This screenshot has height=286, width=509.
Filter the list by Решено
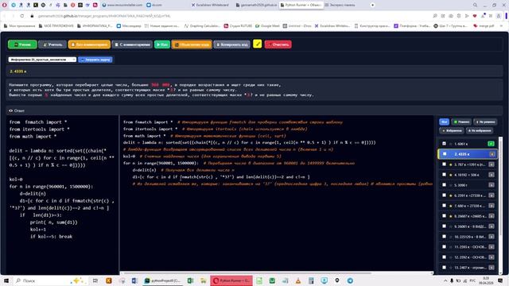461,122
